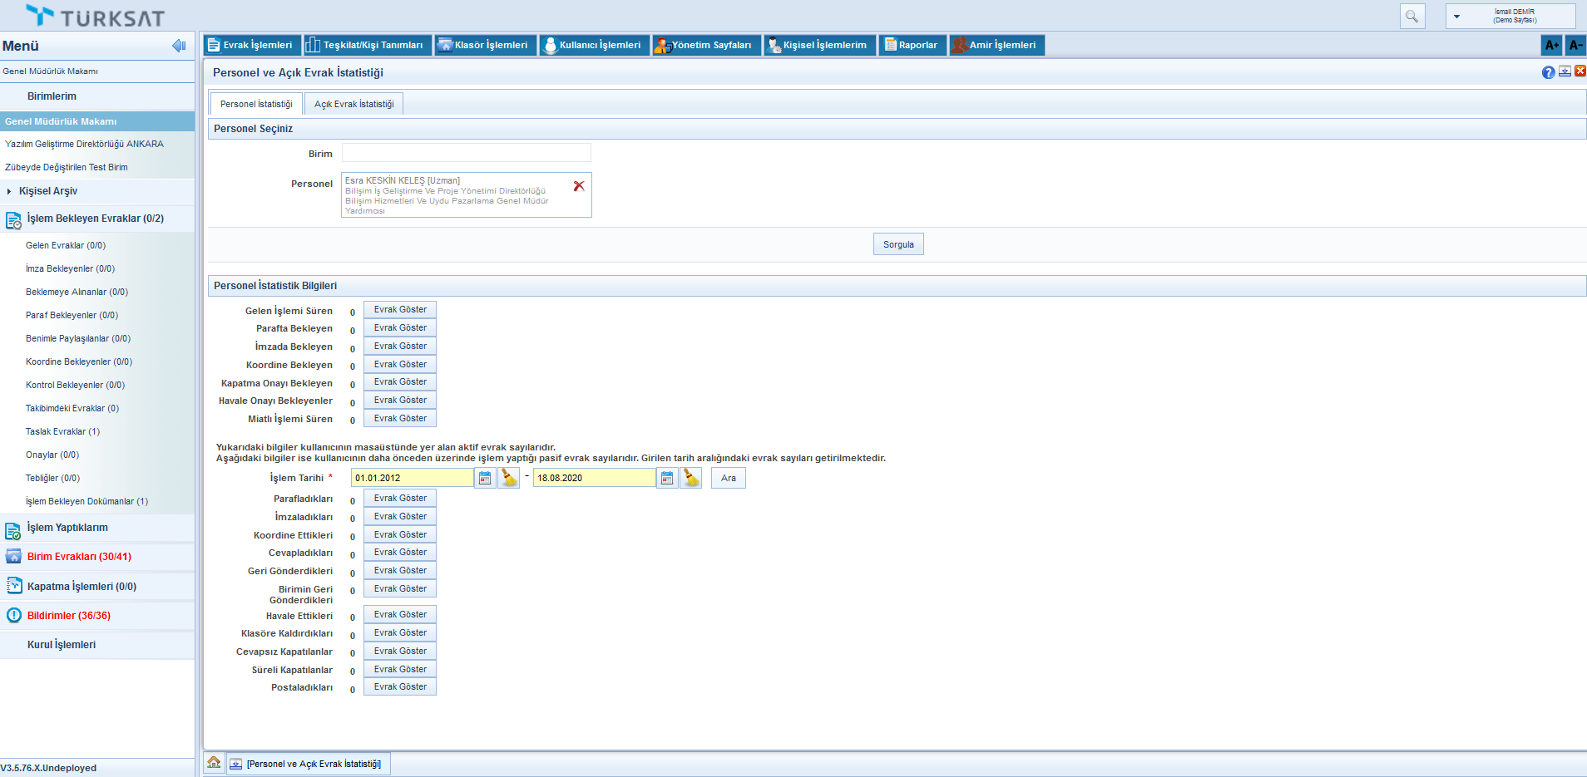Screen dimensions: 1587x777
Task: Increase font size with A+ button
Action: pos(1551,45)
